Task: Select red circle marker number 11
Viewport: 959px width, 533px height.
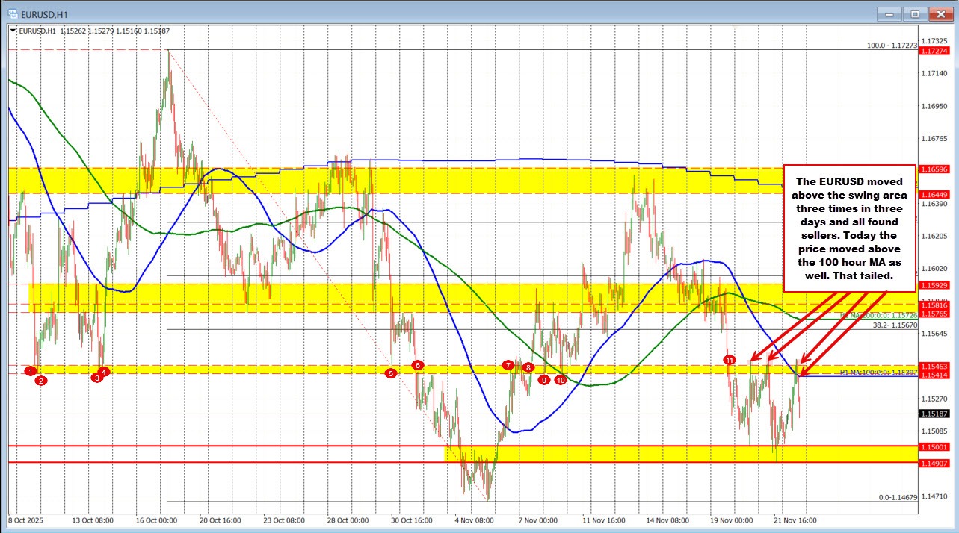Action: [x=730, y=360]
